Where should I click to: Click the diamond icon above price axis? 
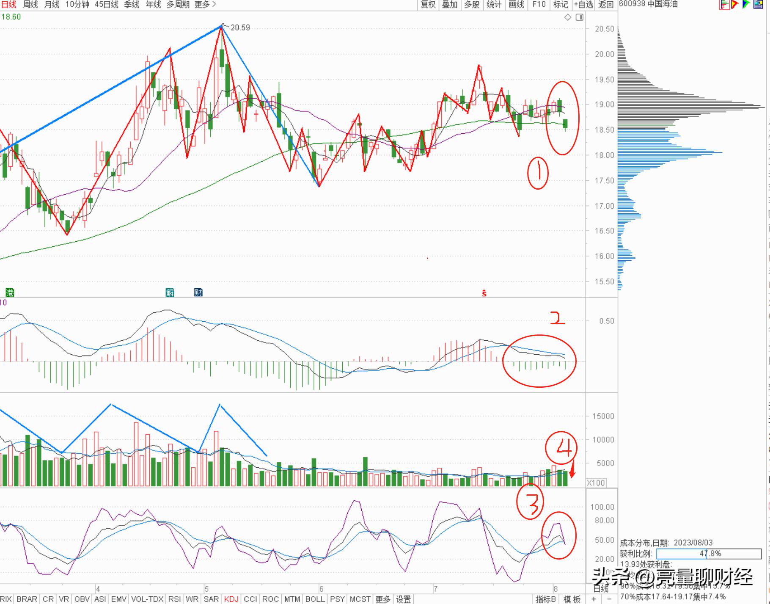[568, 17]
